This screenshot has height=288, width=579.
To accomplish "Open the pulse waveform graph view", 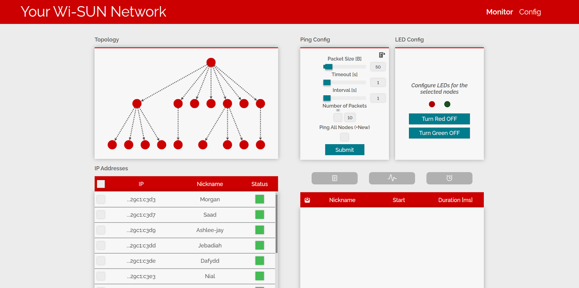I will point(392,178).
